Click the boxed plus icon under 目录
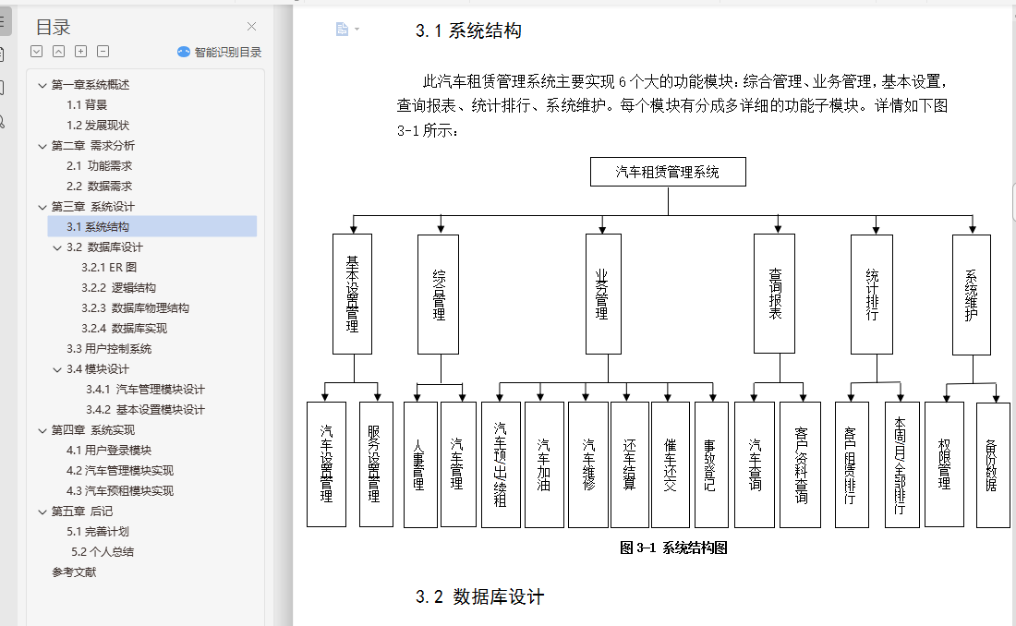The image size is (1016, 626). pyautogui.click(x=81, y=51)
